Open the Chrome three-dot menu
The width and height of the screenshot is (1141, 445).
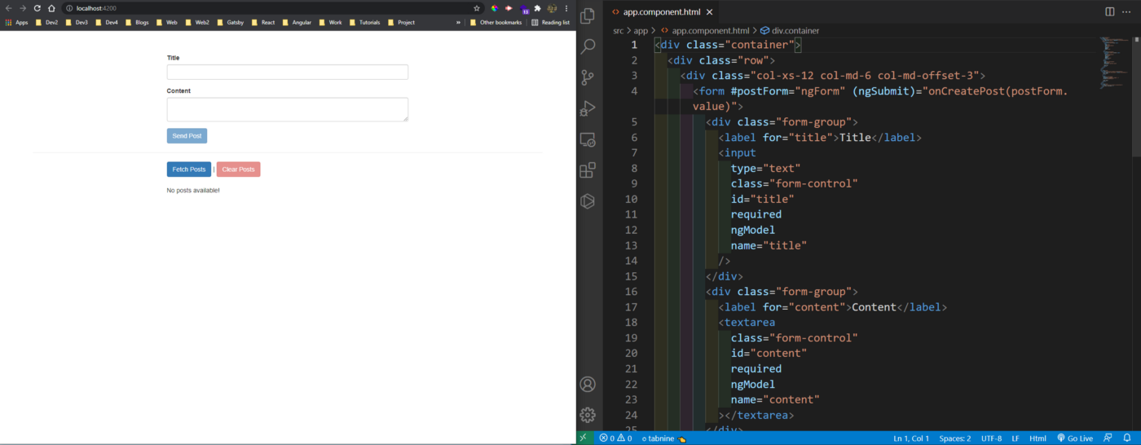[x=566, y=8]
